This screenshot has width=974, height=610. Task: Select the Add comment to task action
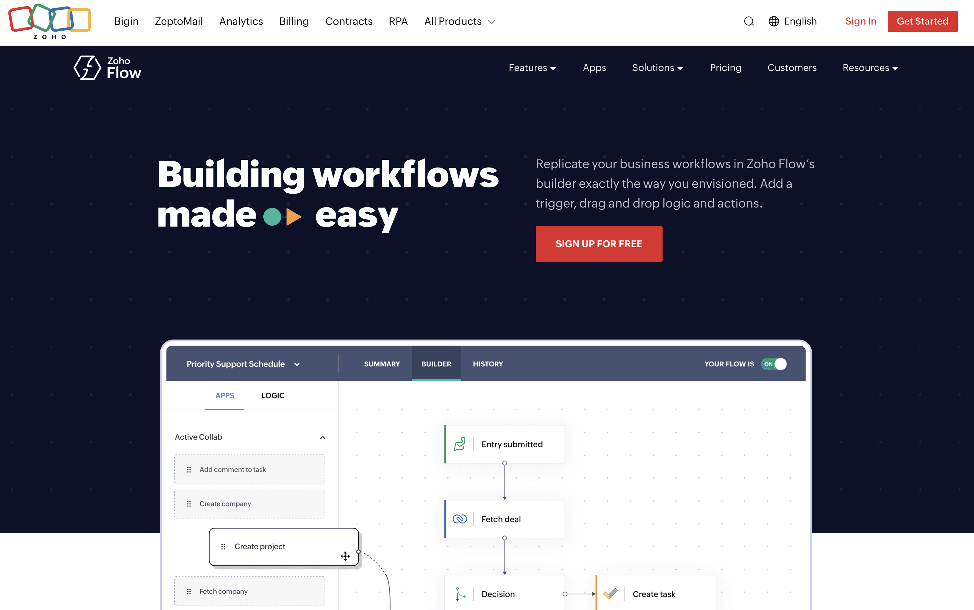250,470
